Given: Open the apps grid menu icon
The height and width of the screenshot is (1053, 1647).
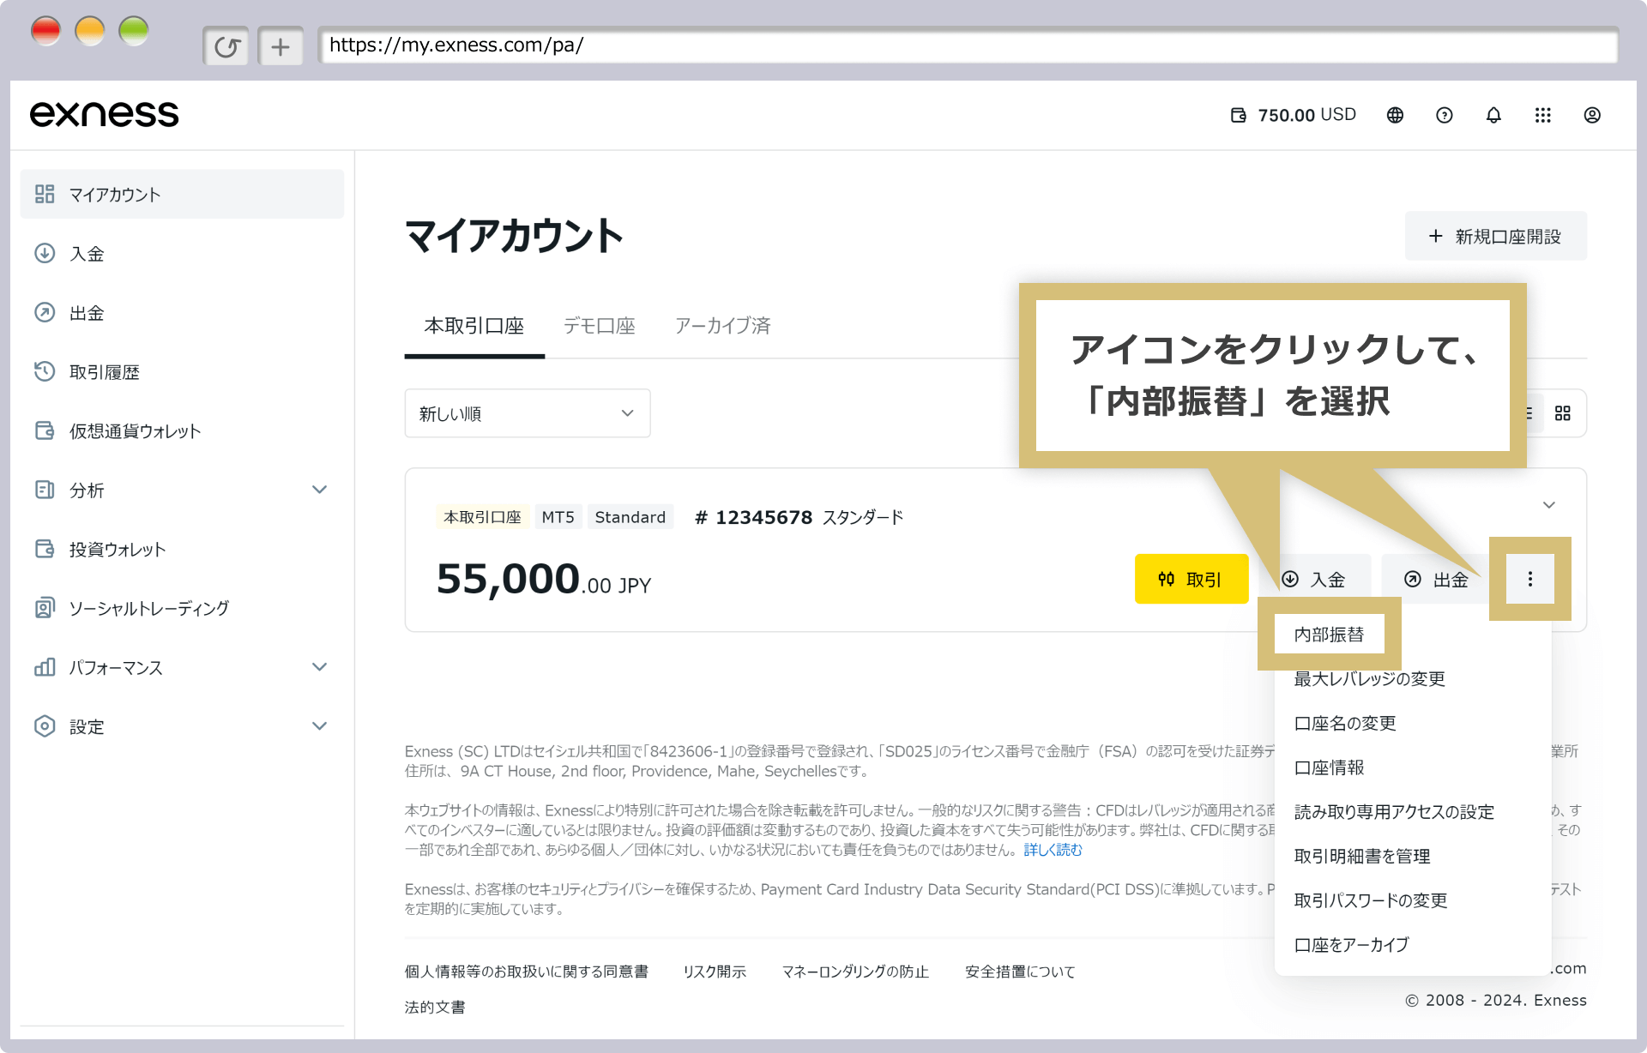Looking at the screenshot, I should (1542, 115).
